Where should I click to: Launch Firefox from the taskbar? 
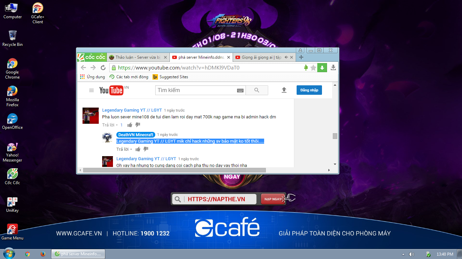click(43, 254)
